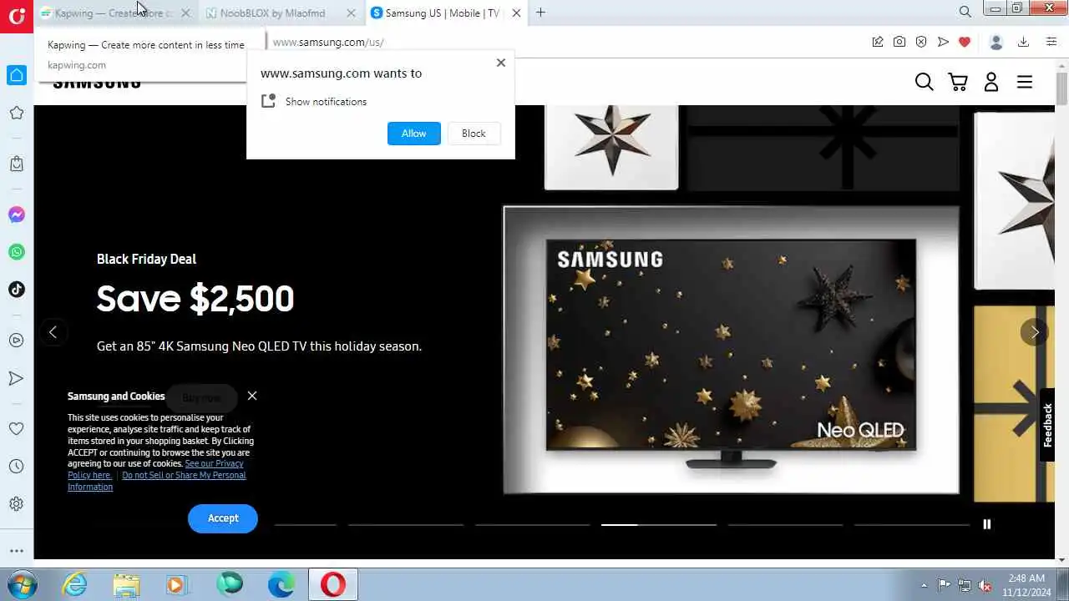The width and height of the screenshot is (1069, 601).
Task: Open the Bookmarks star in the sidebar
Action: pos(16,113)
